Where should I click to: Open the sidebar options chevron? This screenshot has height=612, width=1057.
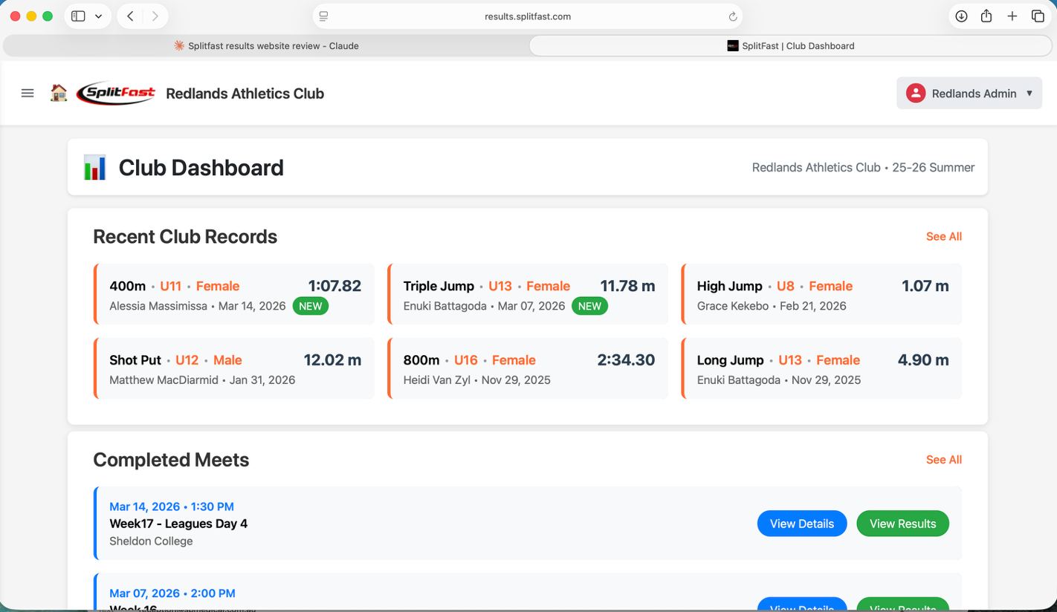(x=97, y=16)
